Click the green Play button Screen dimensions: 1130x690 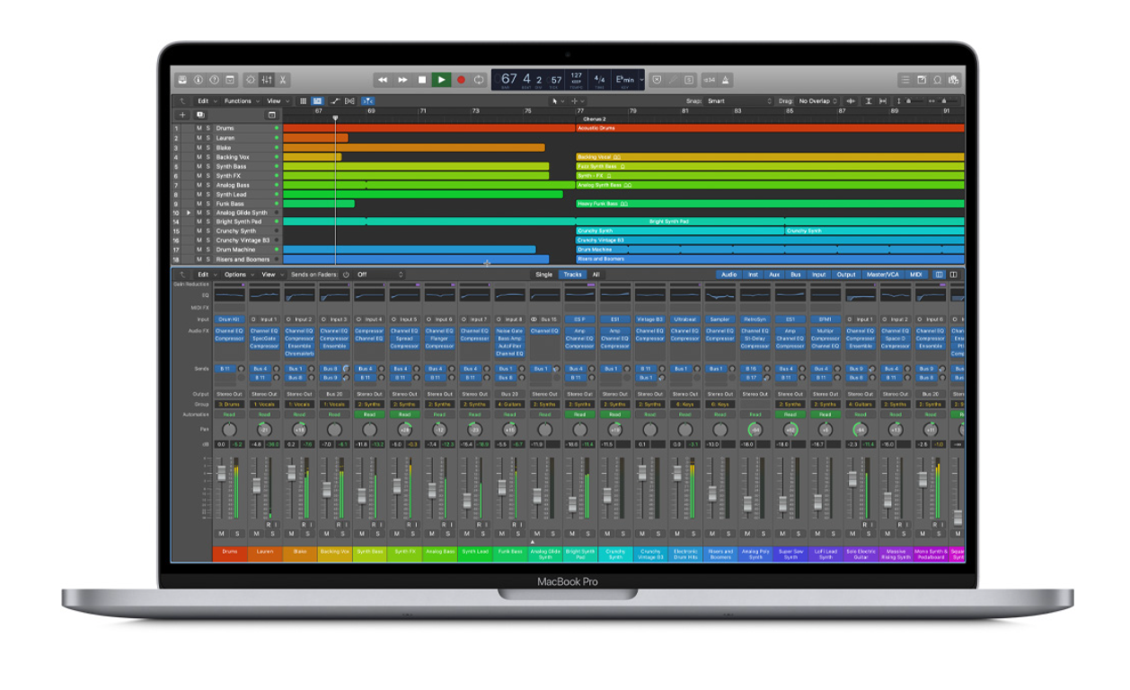441,80
